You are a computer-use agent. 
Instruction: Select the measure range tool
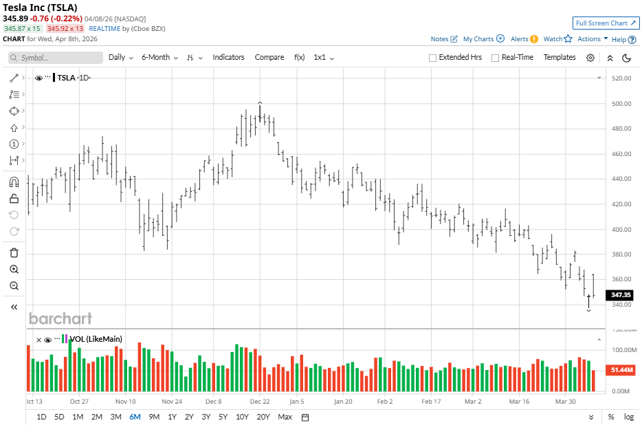(x=14, y=160)
